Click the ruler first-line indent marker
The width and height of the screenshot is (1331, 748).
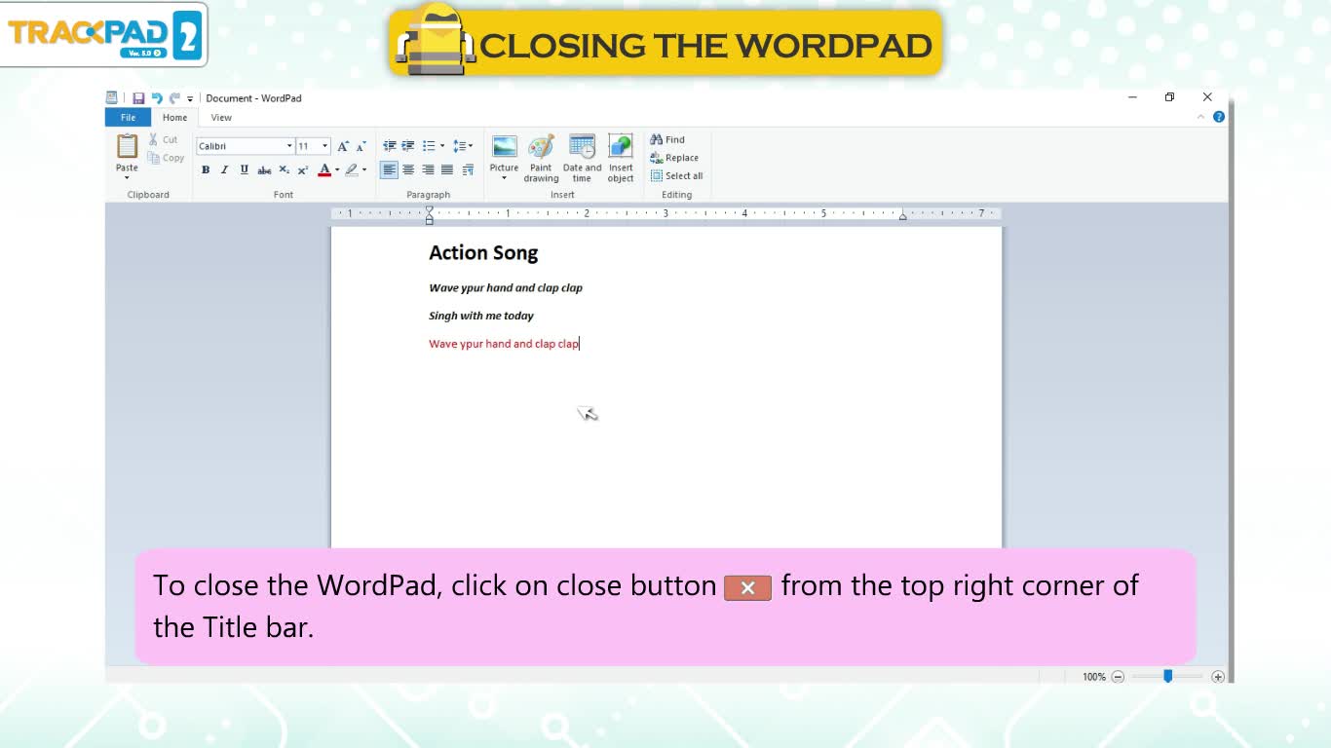429,208
